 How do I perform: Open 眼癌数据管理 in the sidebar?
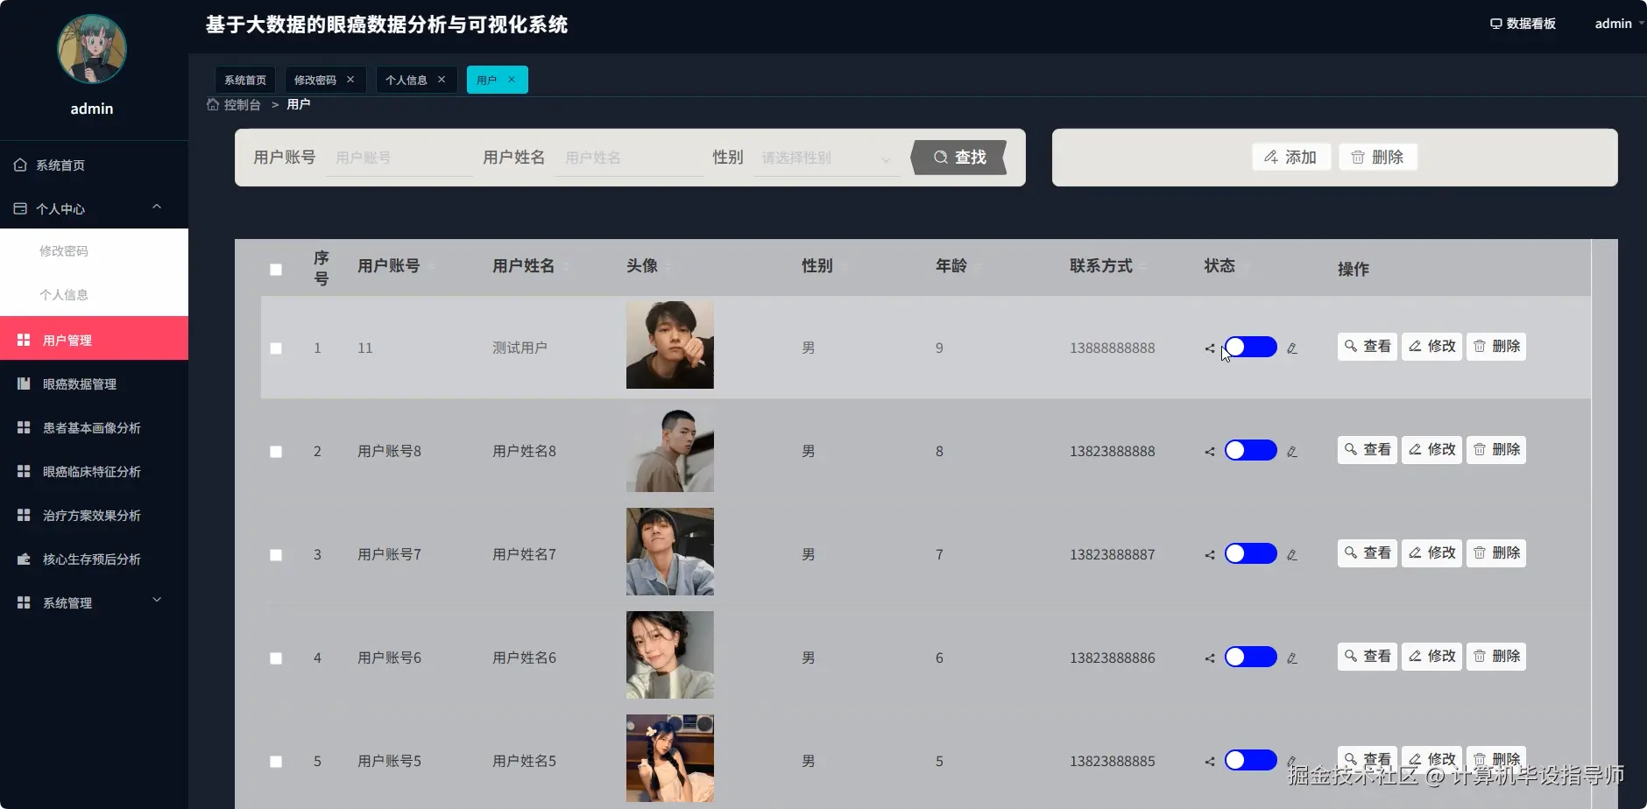click(94, 383)
